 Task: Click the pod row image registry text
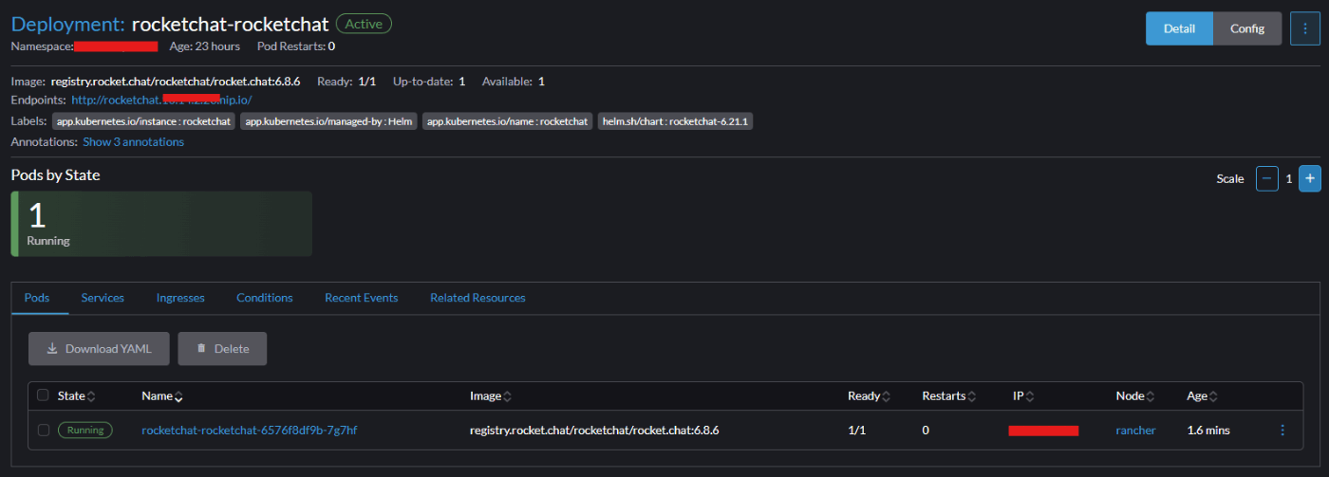click(x=594, y=431)
